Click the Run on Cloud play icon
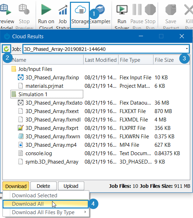 (x=46, y=9)
